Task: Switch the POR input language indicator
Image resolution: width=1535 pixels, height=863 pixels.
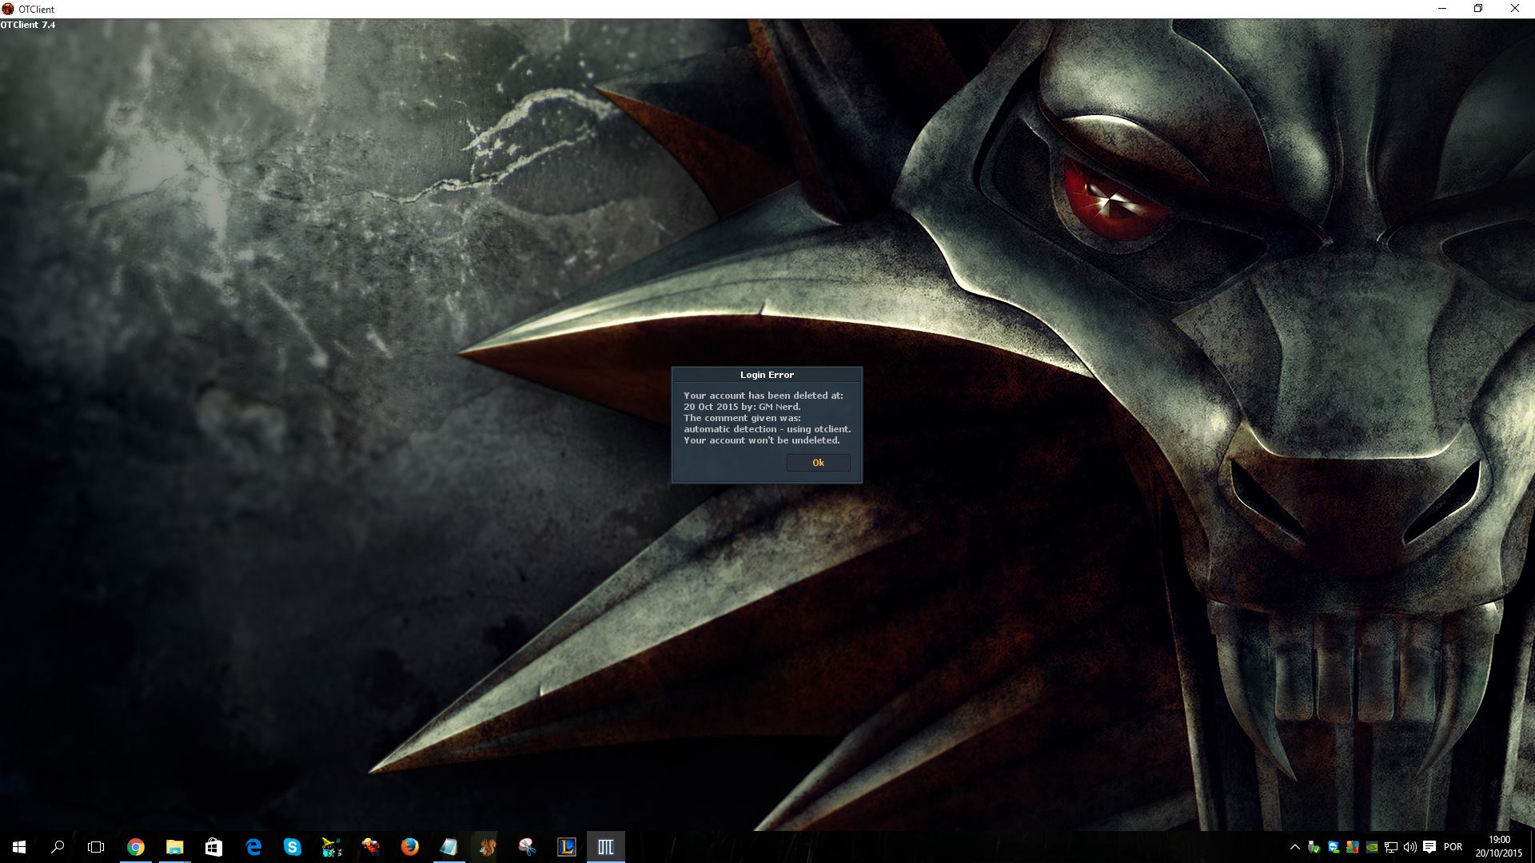Action: 1453,847
